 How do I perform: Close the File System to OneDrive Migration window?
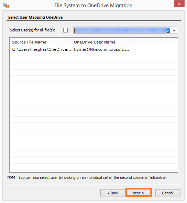coord(179,4)
